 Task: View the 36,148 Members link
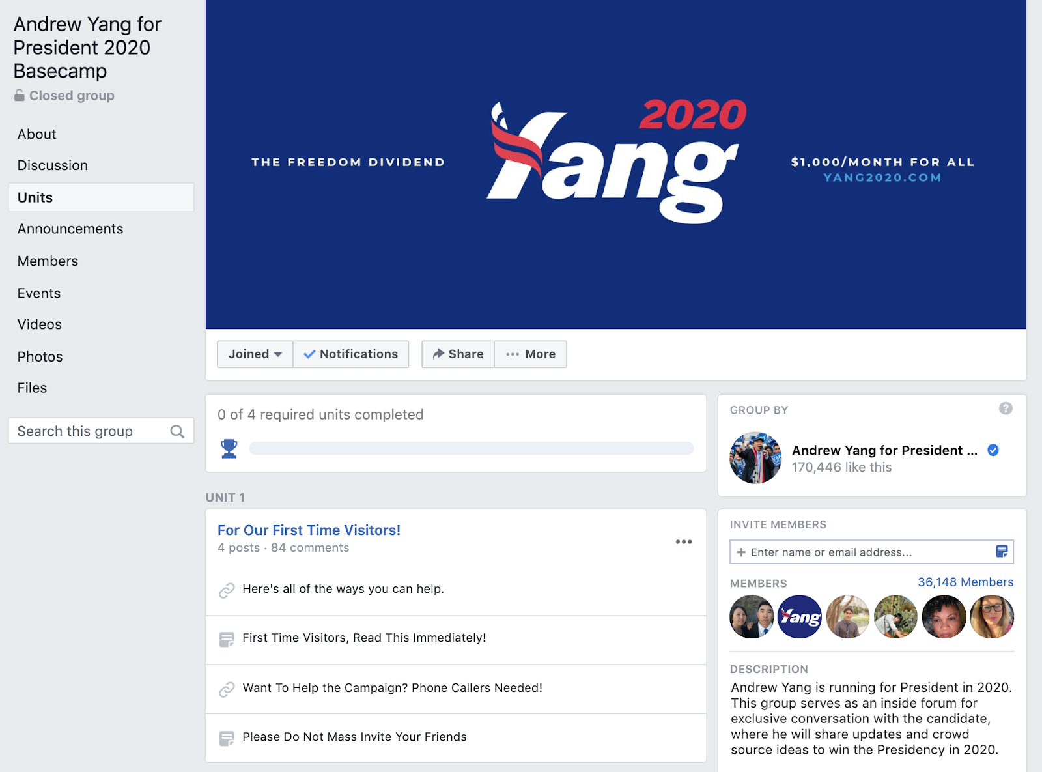coord(965,582)
